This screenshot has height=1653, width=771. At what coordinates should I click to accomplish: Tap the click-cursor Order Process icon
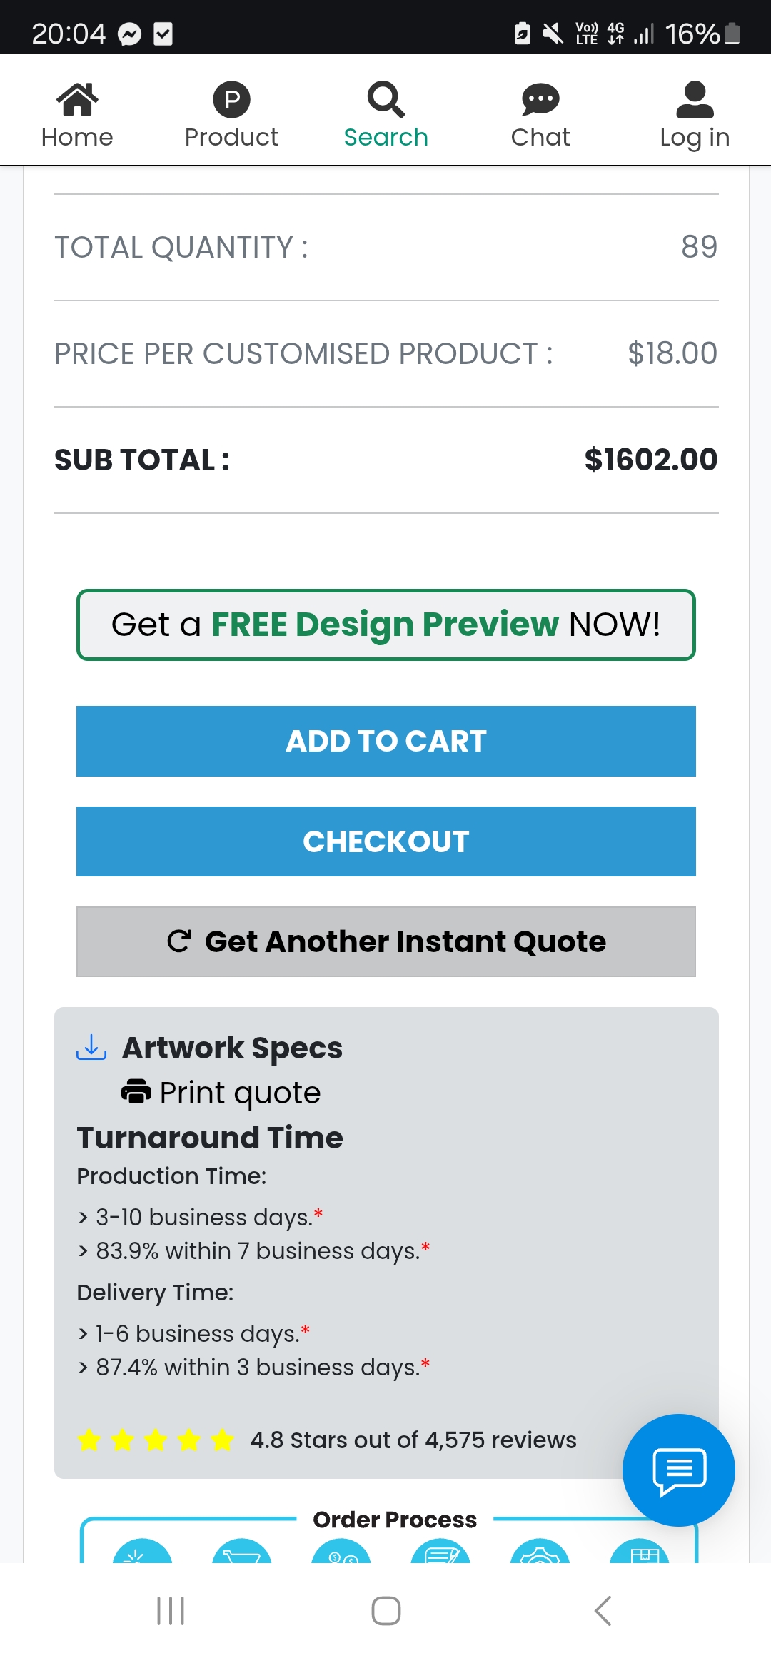pyautogui.click(x=143, y=1552)
